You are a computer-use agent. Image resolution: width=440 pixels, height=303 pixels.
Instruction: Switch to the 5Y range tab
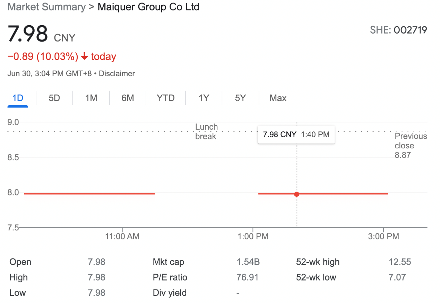pyautogui.click(x=240, y=98)
